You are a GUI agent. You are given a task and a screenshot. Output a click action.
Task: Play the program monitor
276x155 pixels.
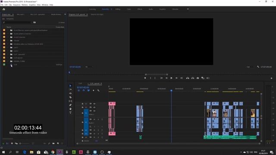tap(171, 78)
